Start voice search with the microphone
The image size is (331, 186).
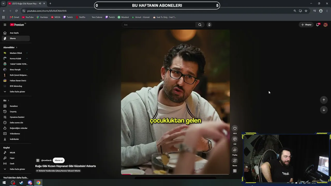click(209, 25)
